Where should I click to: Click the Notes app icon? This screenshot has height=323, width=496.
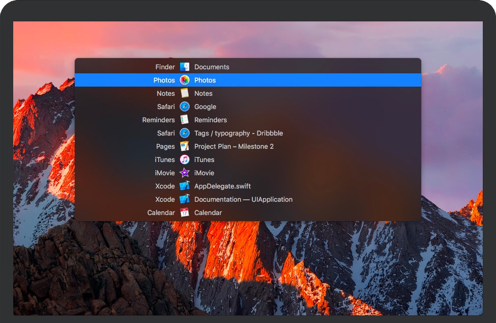185,93
